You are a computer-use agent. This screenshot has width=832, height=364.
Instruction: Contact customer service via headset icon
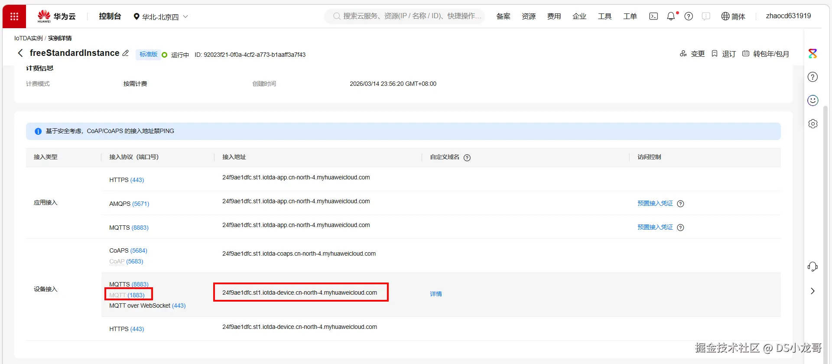click(812, 267)
